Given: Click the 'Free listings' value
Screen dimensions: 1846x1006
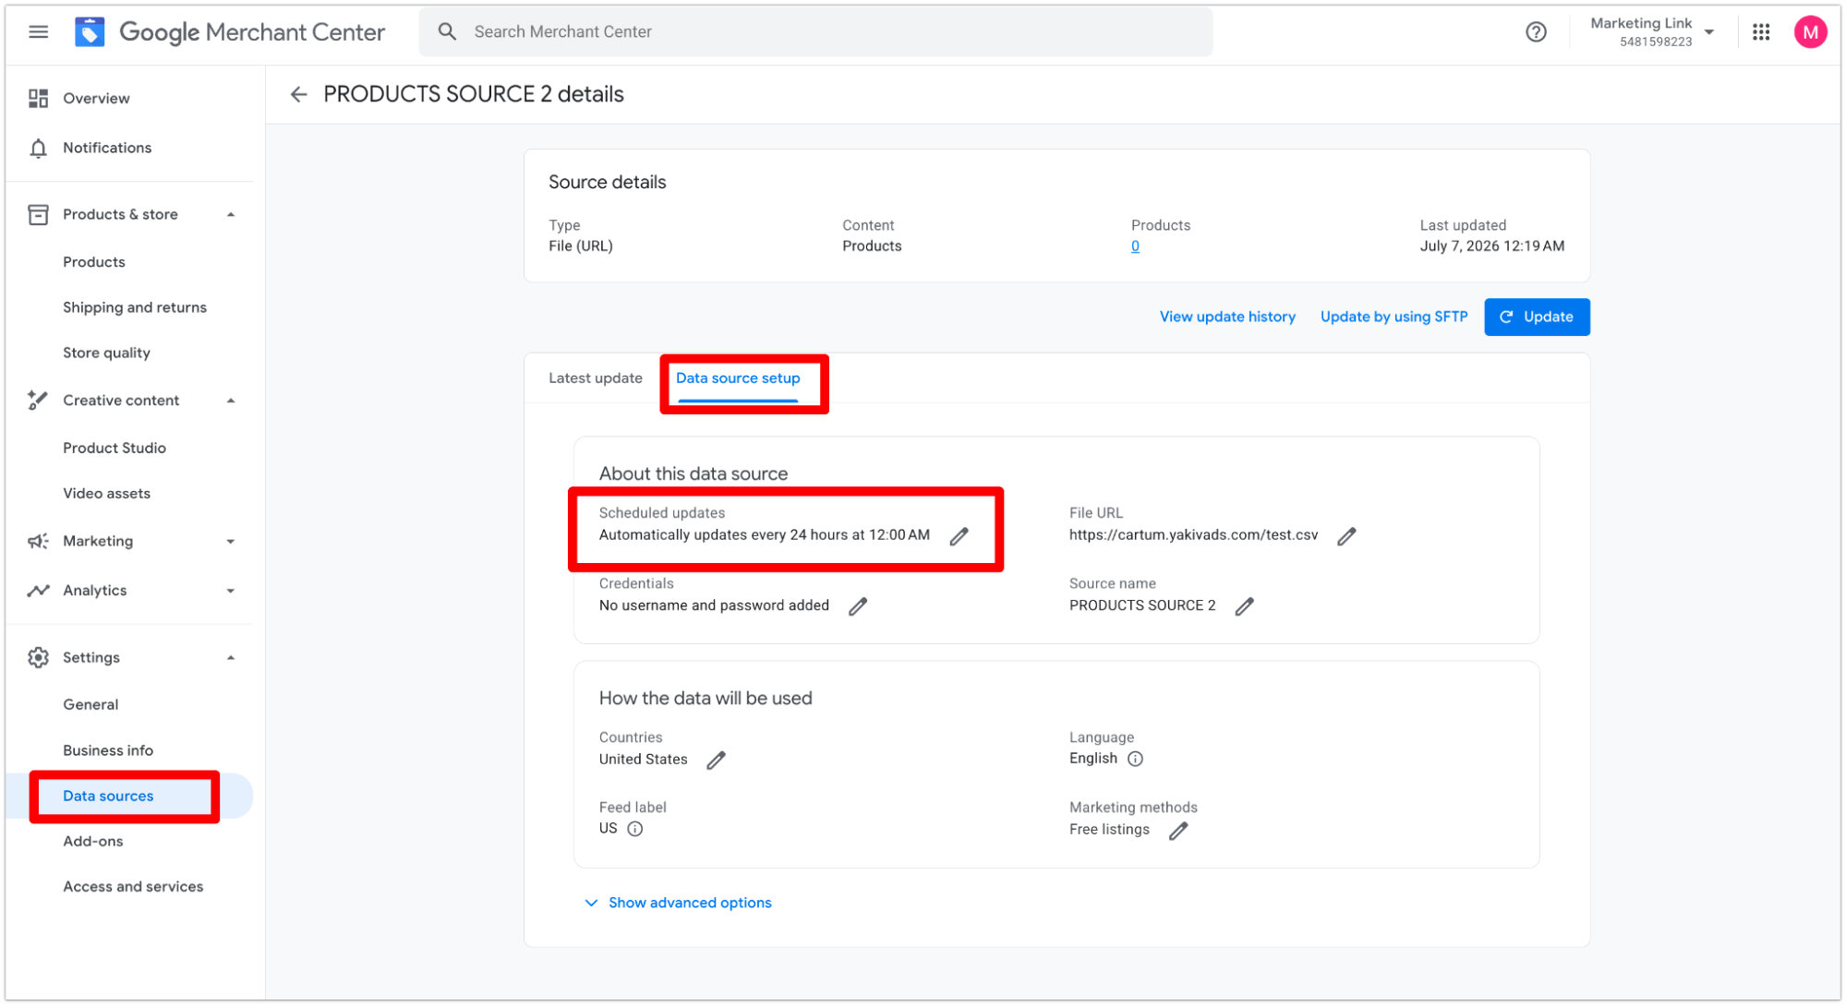Looking at the screenshot, I should pyautogui.click(x=1109, y=830).
